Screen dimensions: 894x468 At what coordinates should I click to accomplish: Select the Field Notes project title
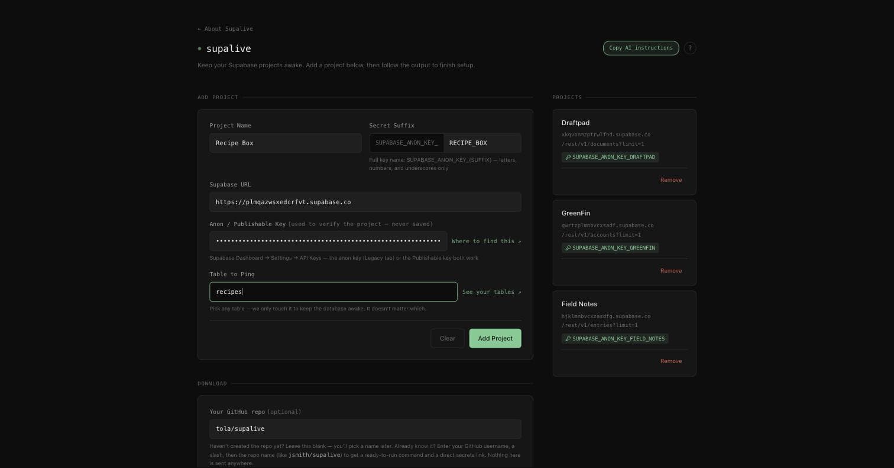579,304
